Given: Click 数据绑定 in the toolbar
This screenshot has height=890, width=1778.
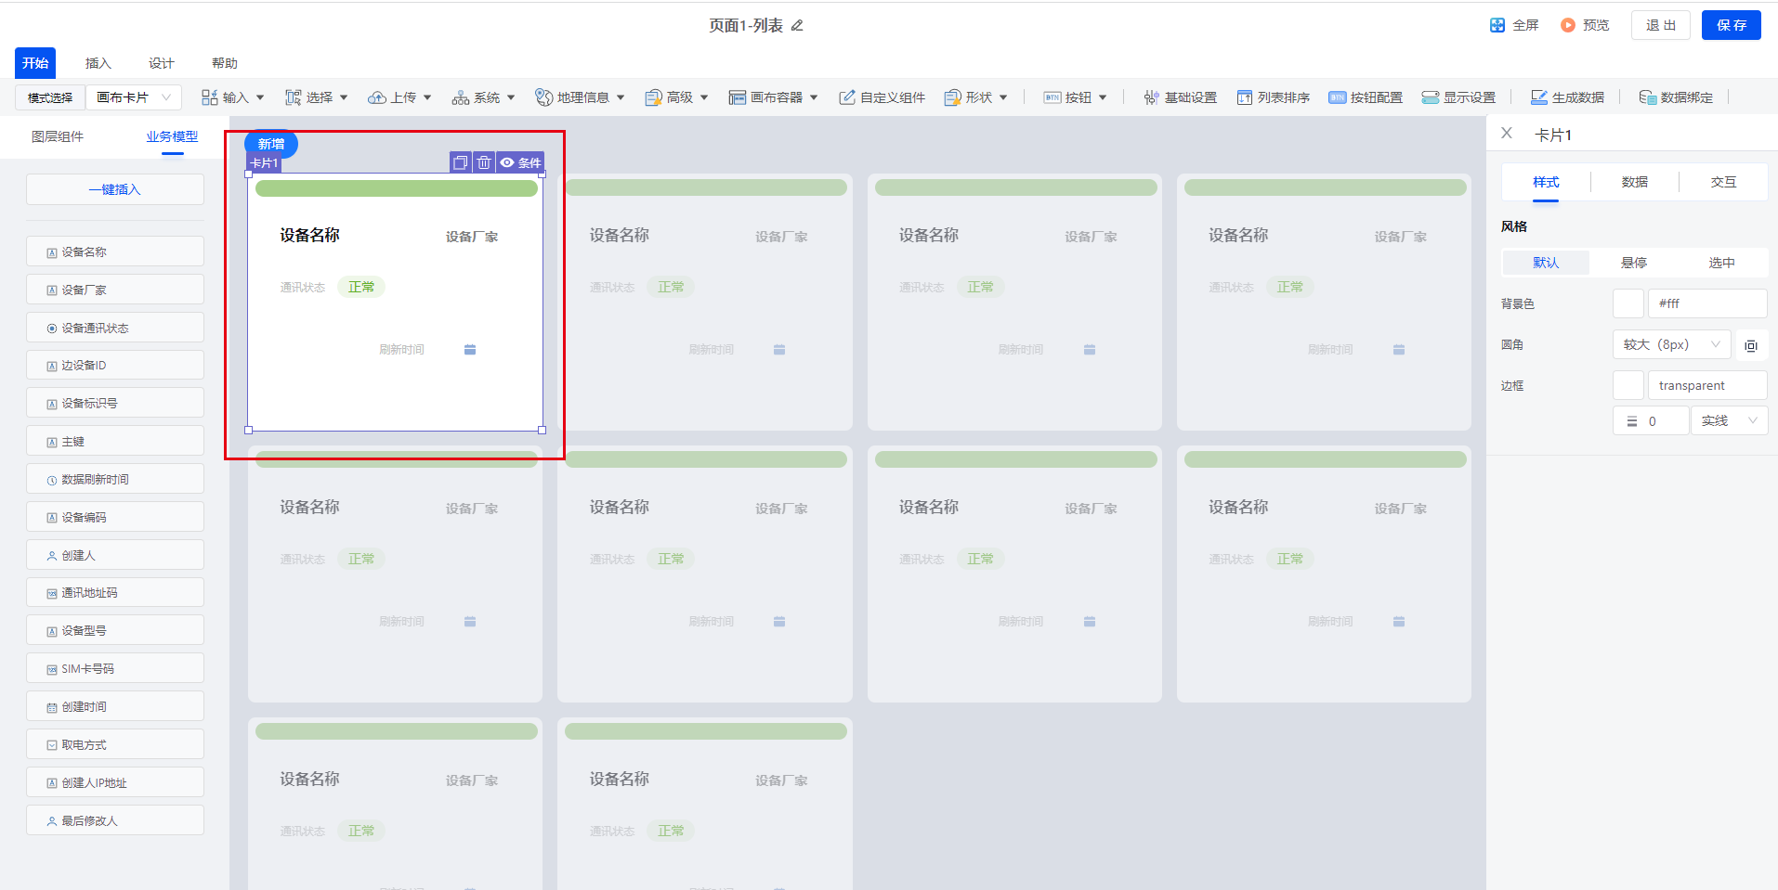Looking at the screenshot, I should point(1676,97).
